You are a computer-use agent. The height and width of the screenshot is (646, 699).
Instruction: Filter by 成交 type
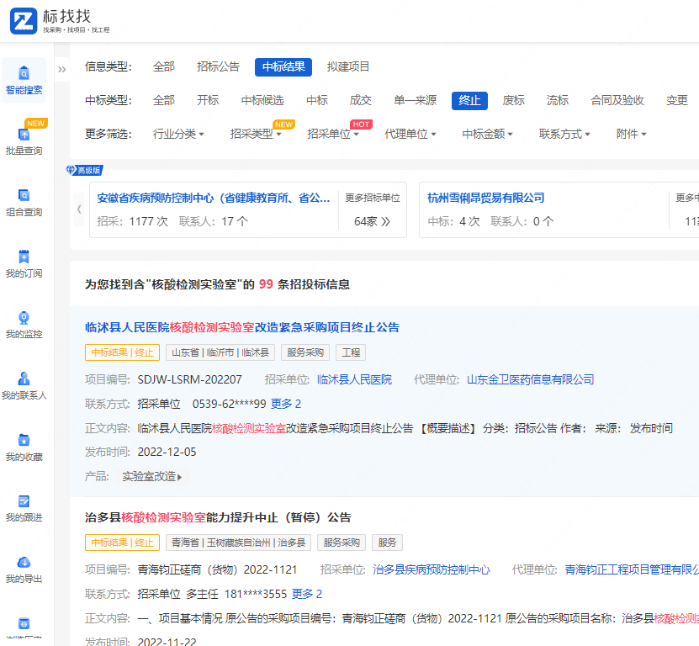(361, 100)
